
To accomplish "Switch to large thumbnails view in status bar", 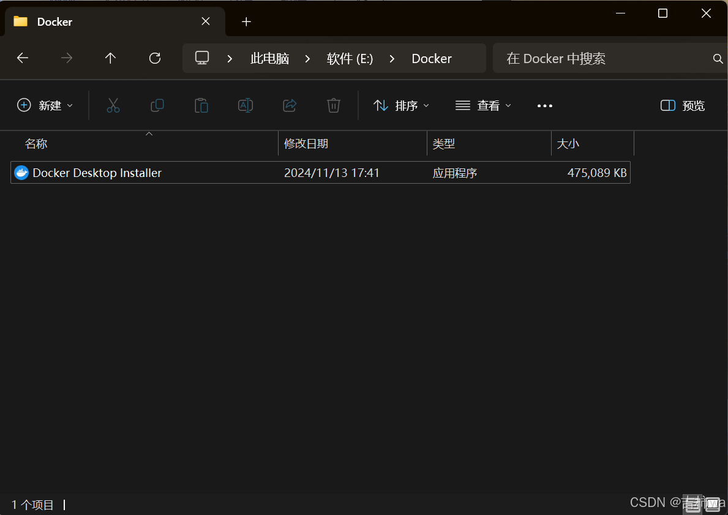I will click(713, 504).
